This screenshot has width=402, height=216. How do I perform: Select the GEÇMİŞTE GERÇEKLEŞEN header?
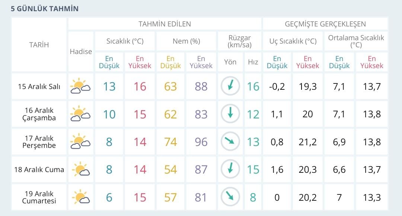(325, 24)
